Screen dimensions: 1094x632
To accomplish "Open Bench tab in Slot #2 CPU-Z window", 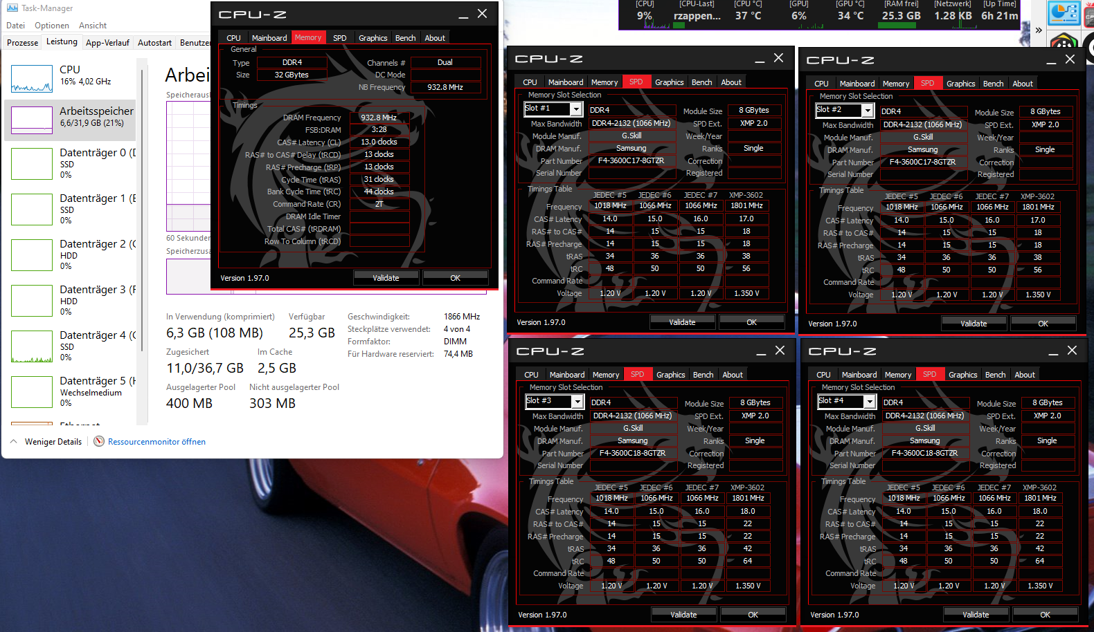I will 993,84.
